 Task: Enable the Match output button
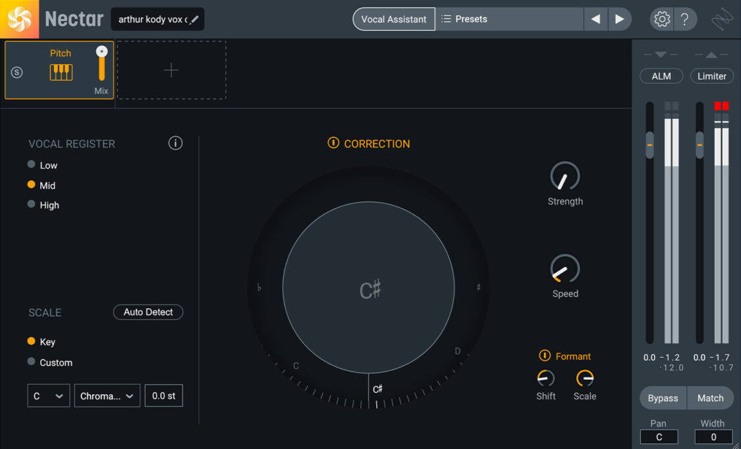point(710,398)
